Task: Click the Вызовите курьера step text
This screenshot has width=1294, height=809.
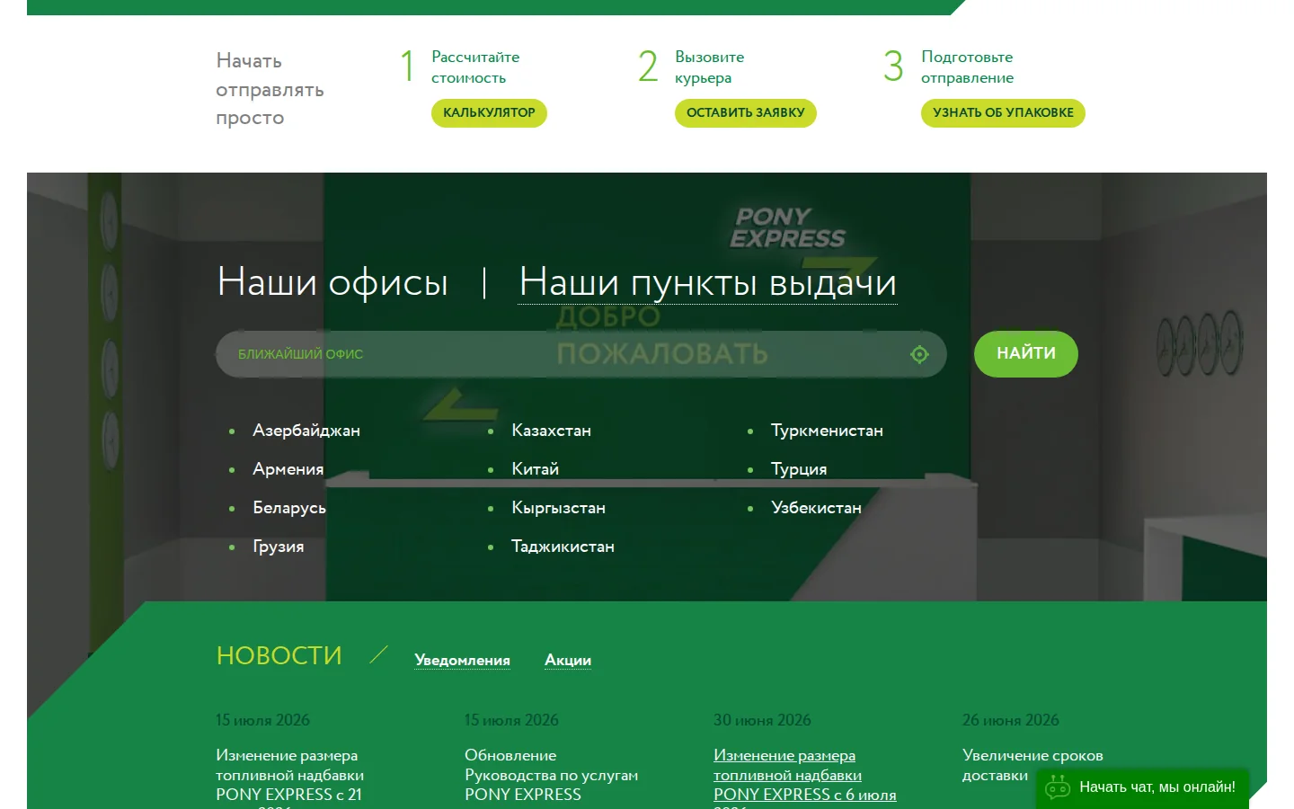Action: (710, 67)
